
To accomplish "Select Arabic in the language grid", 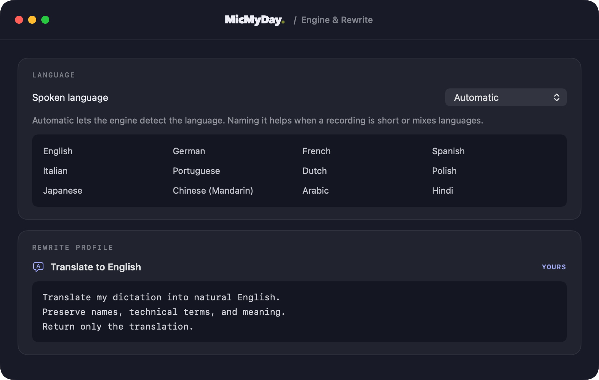I will coord(316,191).
